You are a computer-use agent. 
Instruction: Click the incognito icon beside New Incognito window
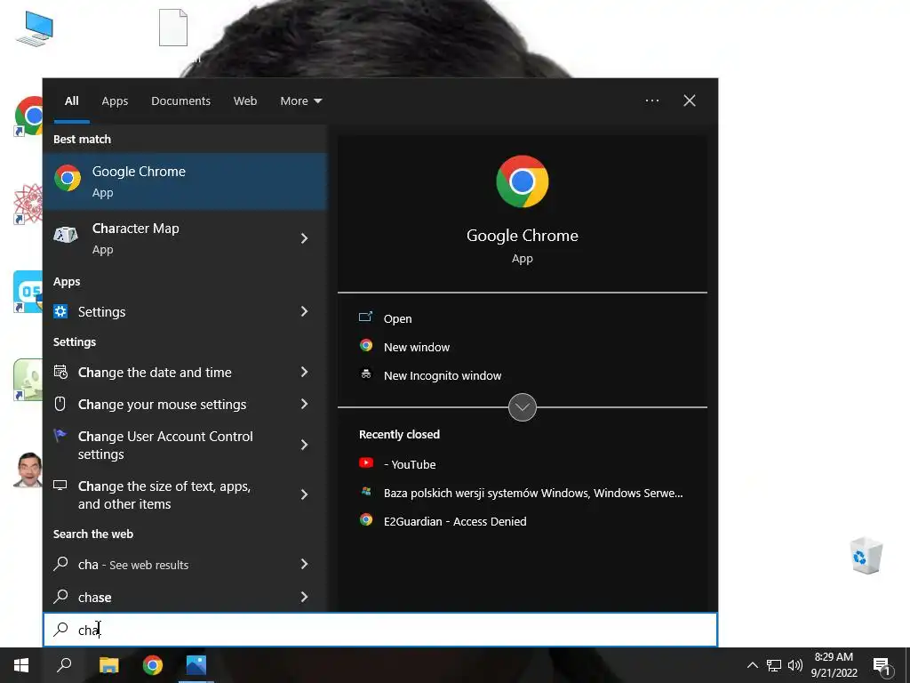365,374
